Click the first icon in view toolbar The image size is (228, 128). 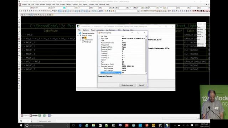tap(22, 15)
